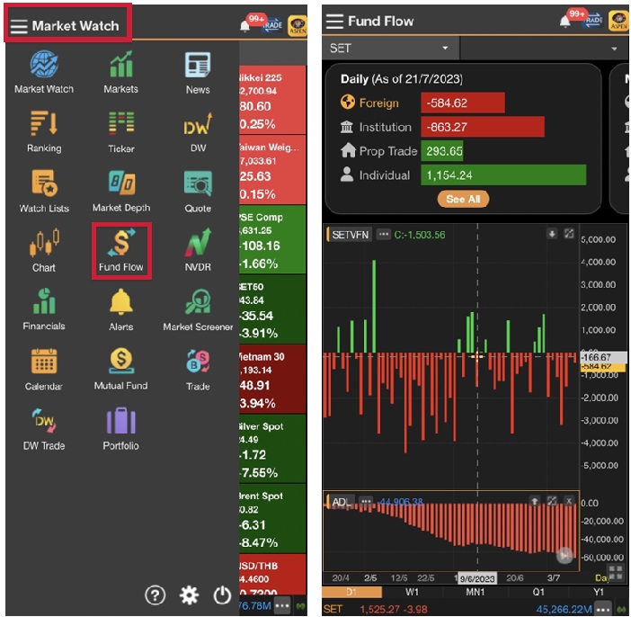The image size is (631, 617).
Task: Click the SET 1,525.27 status bar entry
Action: coord(376,609)
